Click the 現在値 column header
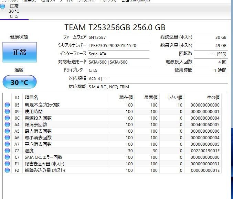233x199 pixels. click(x=122, y=98)
